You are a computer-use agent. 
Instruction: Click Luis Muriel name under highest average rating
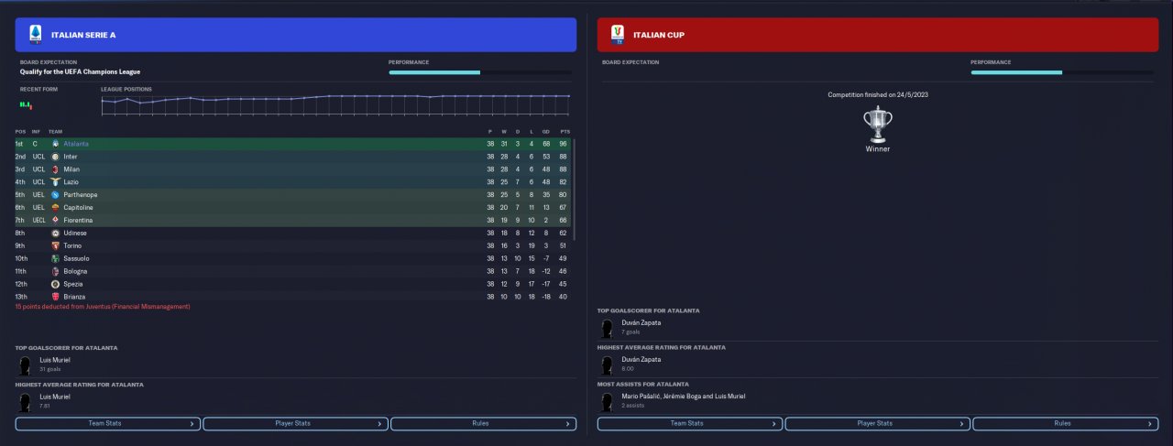[x=54, y=396]
